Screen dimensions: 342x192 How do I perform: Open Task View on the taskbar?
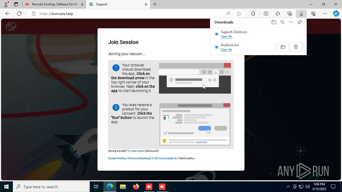[x=96, y=187]
